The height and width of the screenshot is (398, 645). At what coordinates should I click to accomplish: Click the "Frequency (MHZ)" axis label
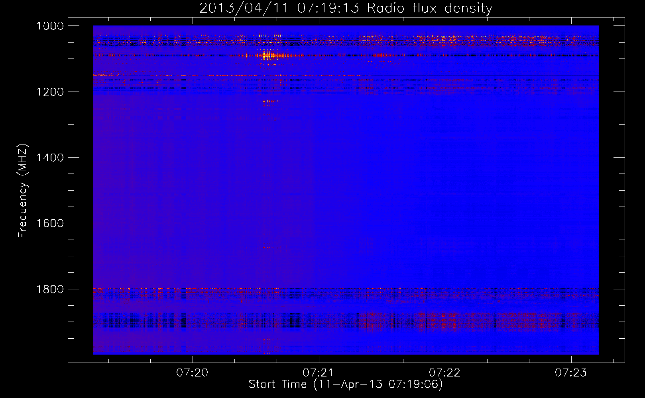[23, 191]
